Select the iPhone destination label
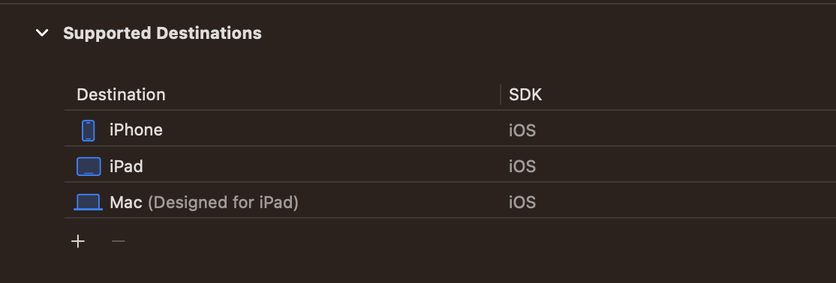Viewport: 836px width, 283px height. pos(136,130)
